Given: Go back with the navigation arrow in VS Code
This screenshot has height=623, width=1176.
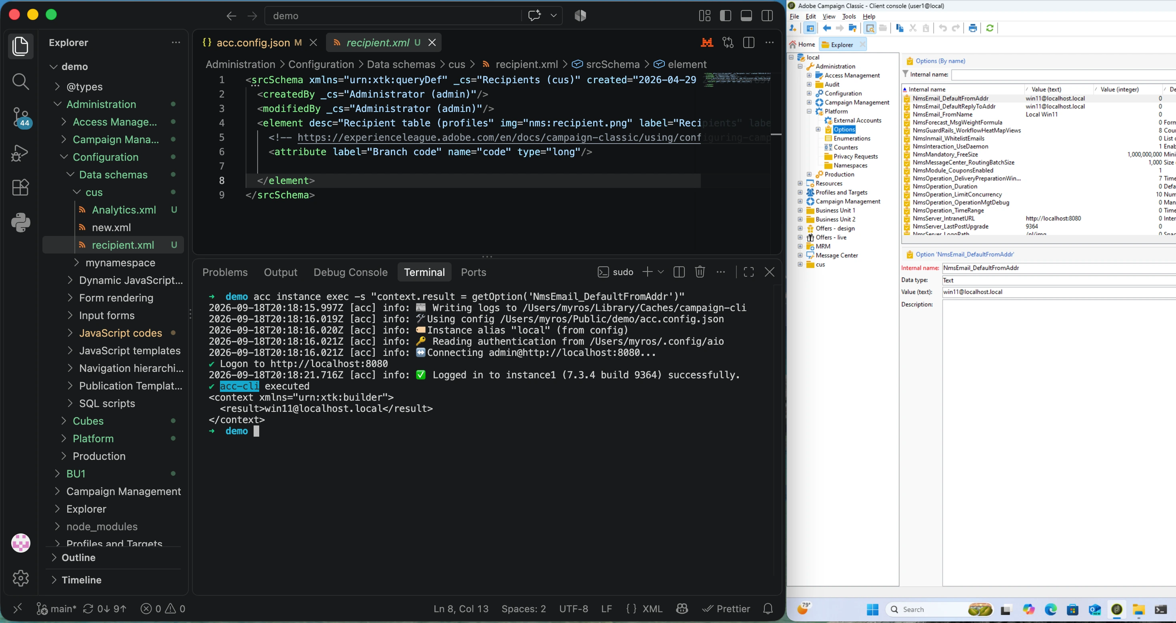Looking at the screenshot, I should point(232,16).
